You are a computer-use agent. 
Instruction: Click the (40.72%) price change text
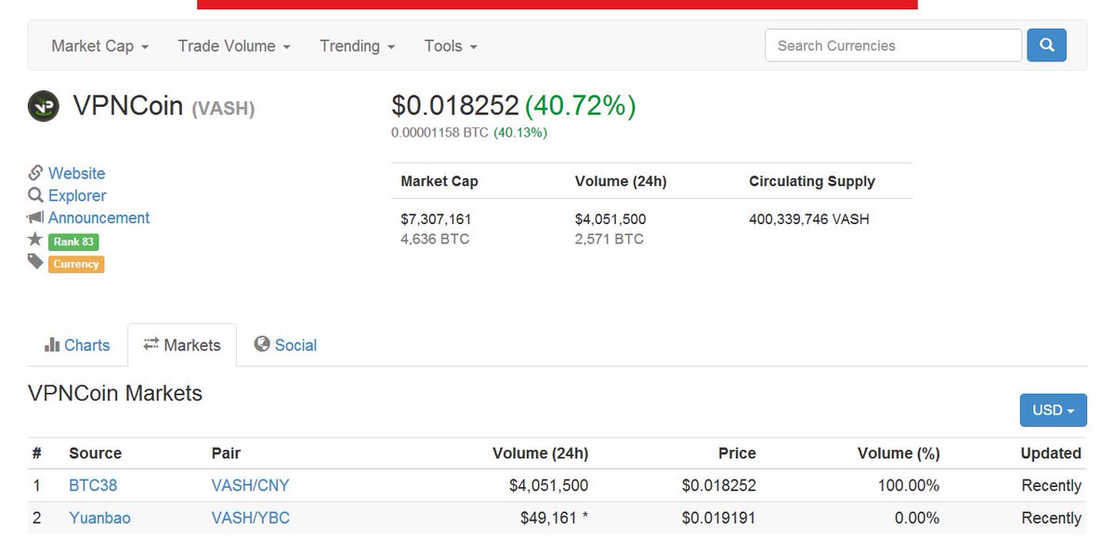click(x=581, y=105)
